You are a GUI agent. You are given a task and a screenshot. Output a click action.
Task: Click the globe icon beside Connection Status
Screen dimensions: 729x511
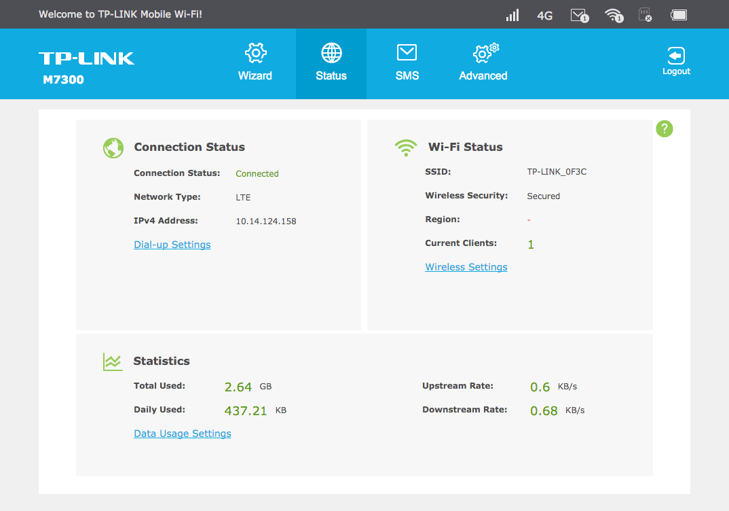[x=113, y=147]
